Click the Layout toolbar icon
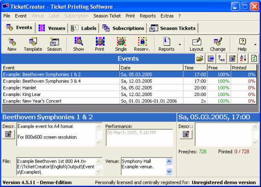Image resolution: width=261 pixels, height=187 pixels. click(196, 44)
